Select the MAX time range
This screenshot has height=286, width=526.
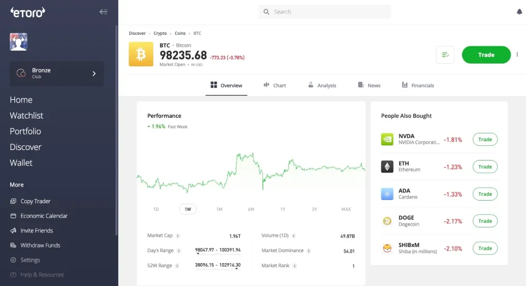pos(346,209)
